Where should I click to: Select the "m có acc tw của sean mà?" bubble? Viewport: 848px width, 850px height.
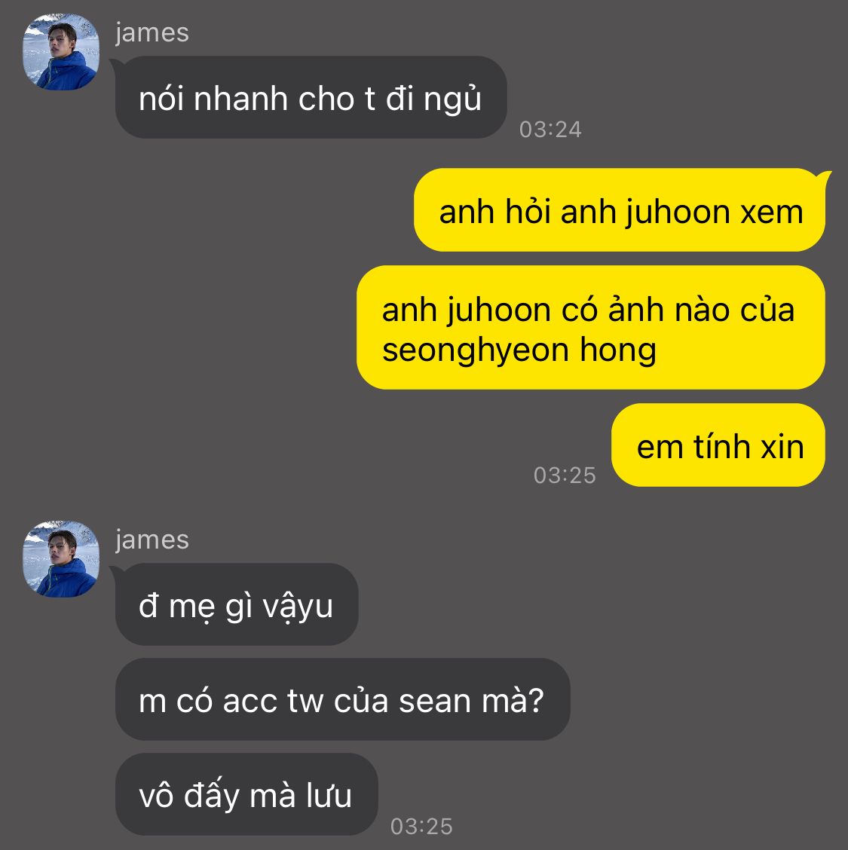tap(342, 699)
